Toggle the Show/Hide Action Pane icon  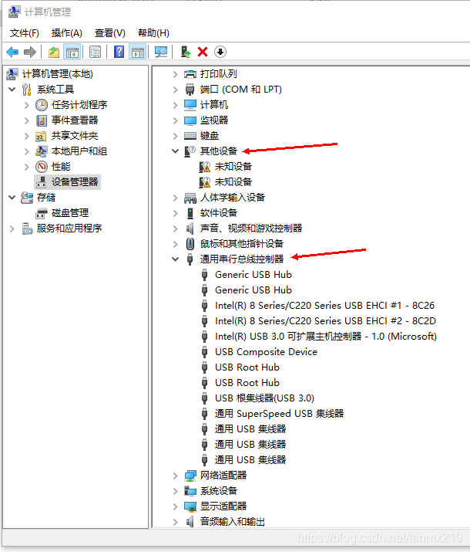(138, 52)
